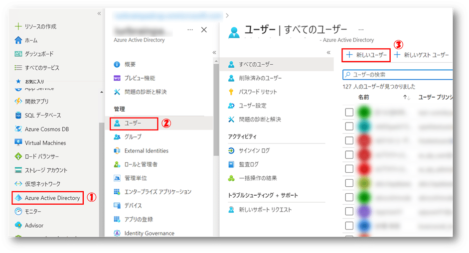Screen dimensions: 469x253
Task: Click the グループ people icon
Action: pyautogui.click(x=117, y=136)
